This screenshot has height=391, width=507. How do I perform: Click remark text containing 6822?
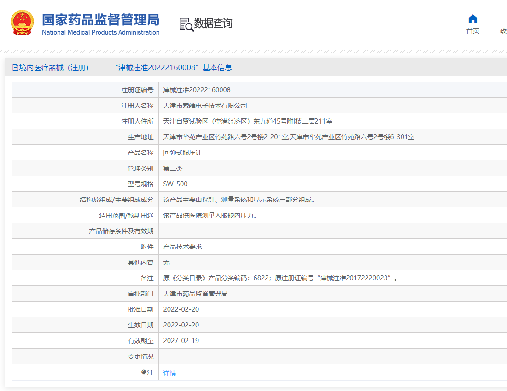[280, 278]
